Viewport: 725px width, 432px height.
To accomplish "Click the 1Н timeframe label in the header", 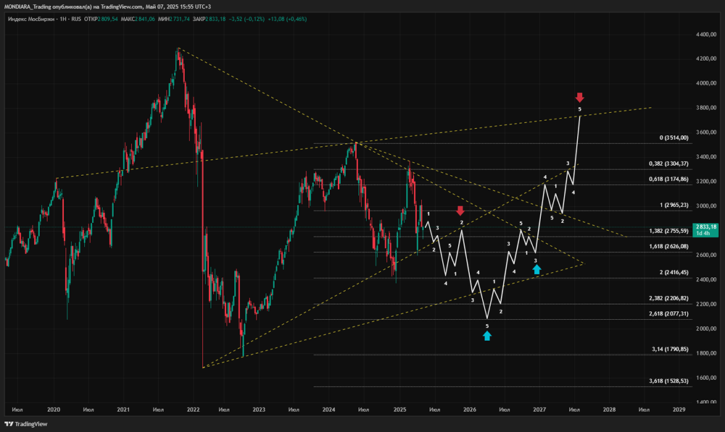I will (63, 20).
